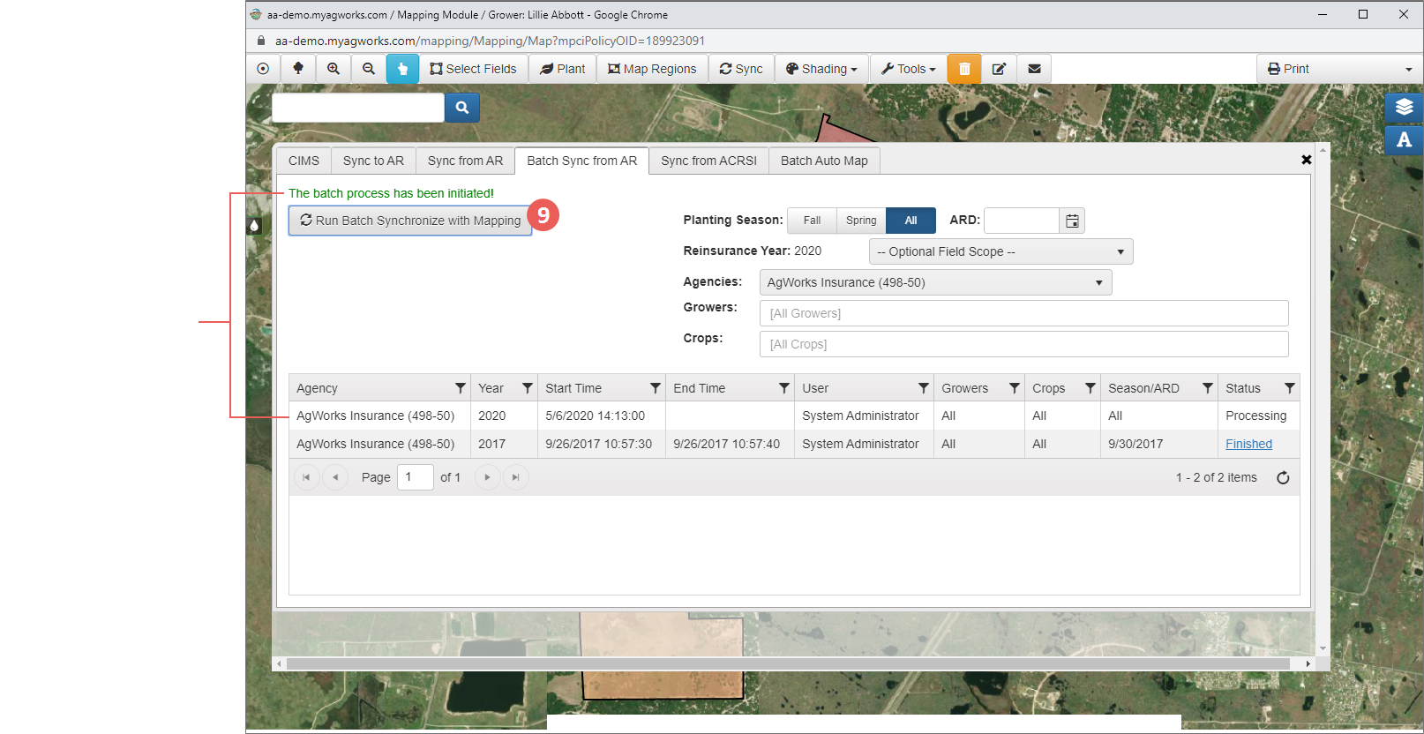Filter the Agency column
This screenshot has width=1424, height=734.
pos(460,388)
